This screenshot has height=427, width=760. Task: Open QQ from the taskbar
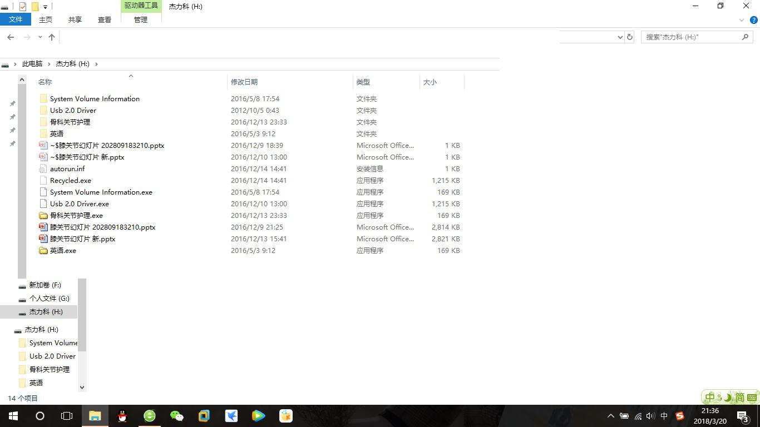click(122, 416)
